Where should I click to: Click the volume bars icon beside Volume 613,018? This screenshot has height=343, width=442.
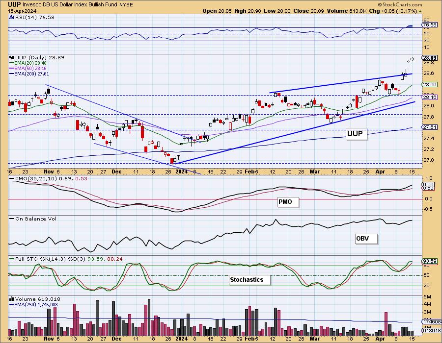click(12, 299)
